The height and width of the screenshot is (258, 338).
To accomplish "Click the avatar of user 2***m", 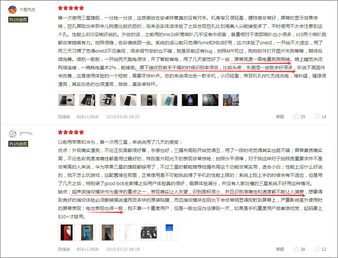I will coord(12,134).
